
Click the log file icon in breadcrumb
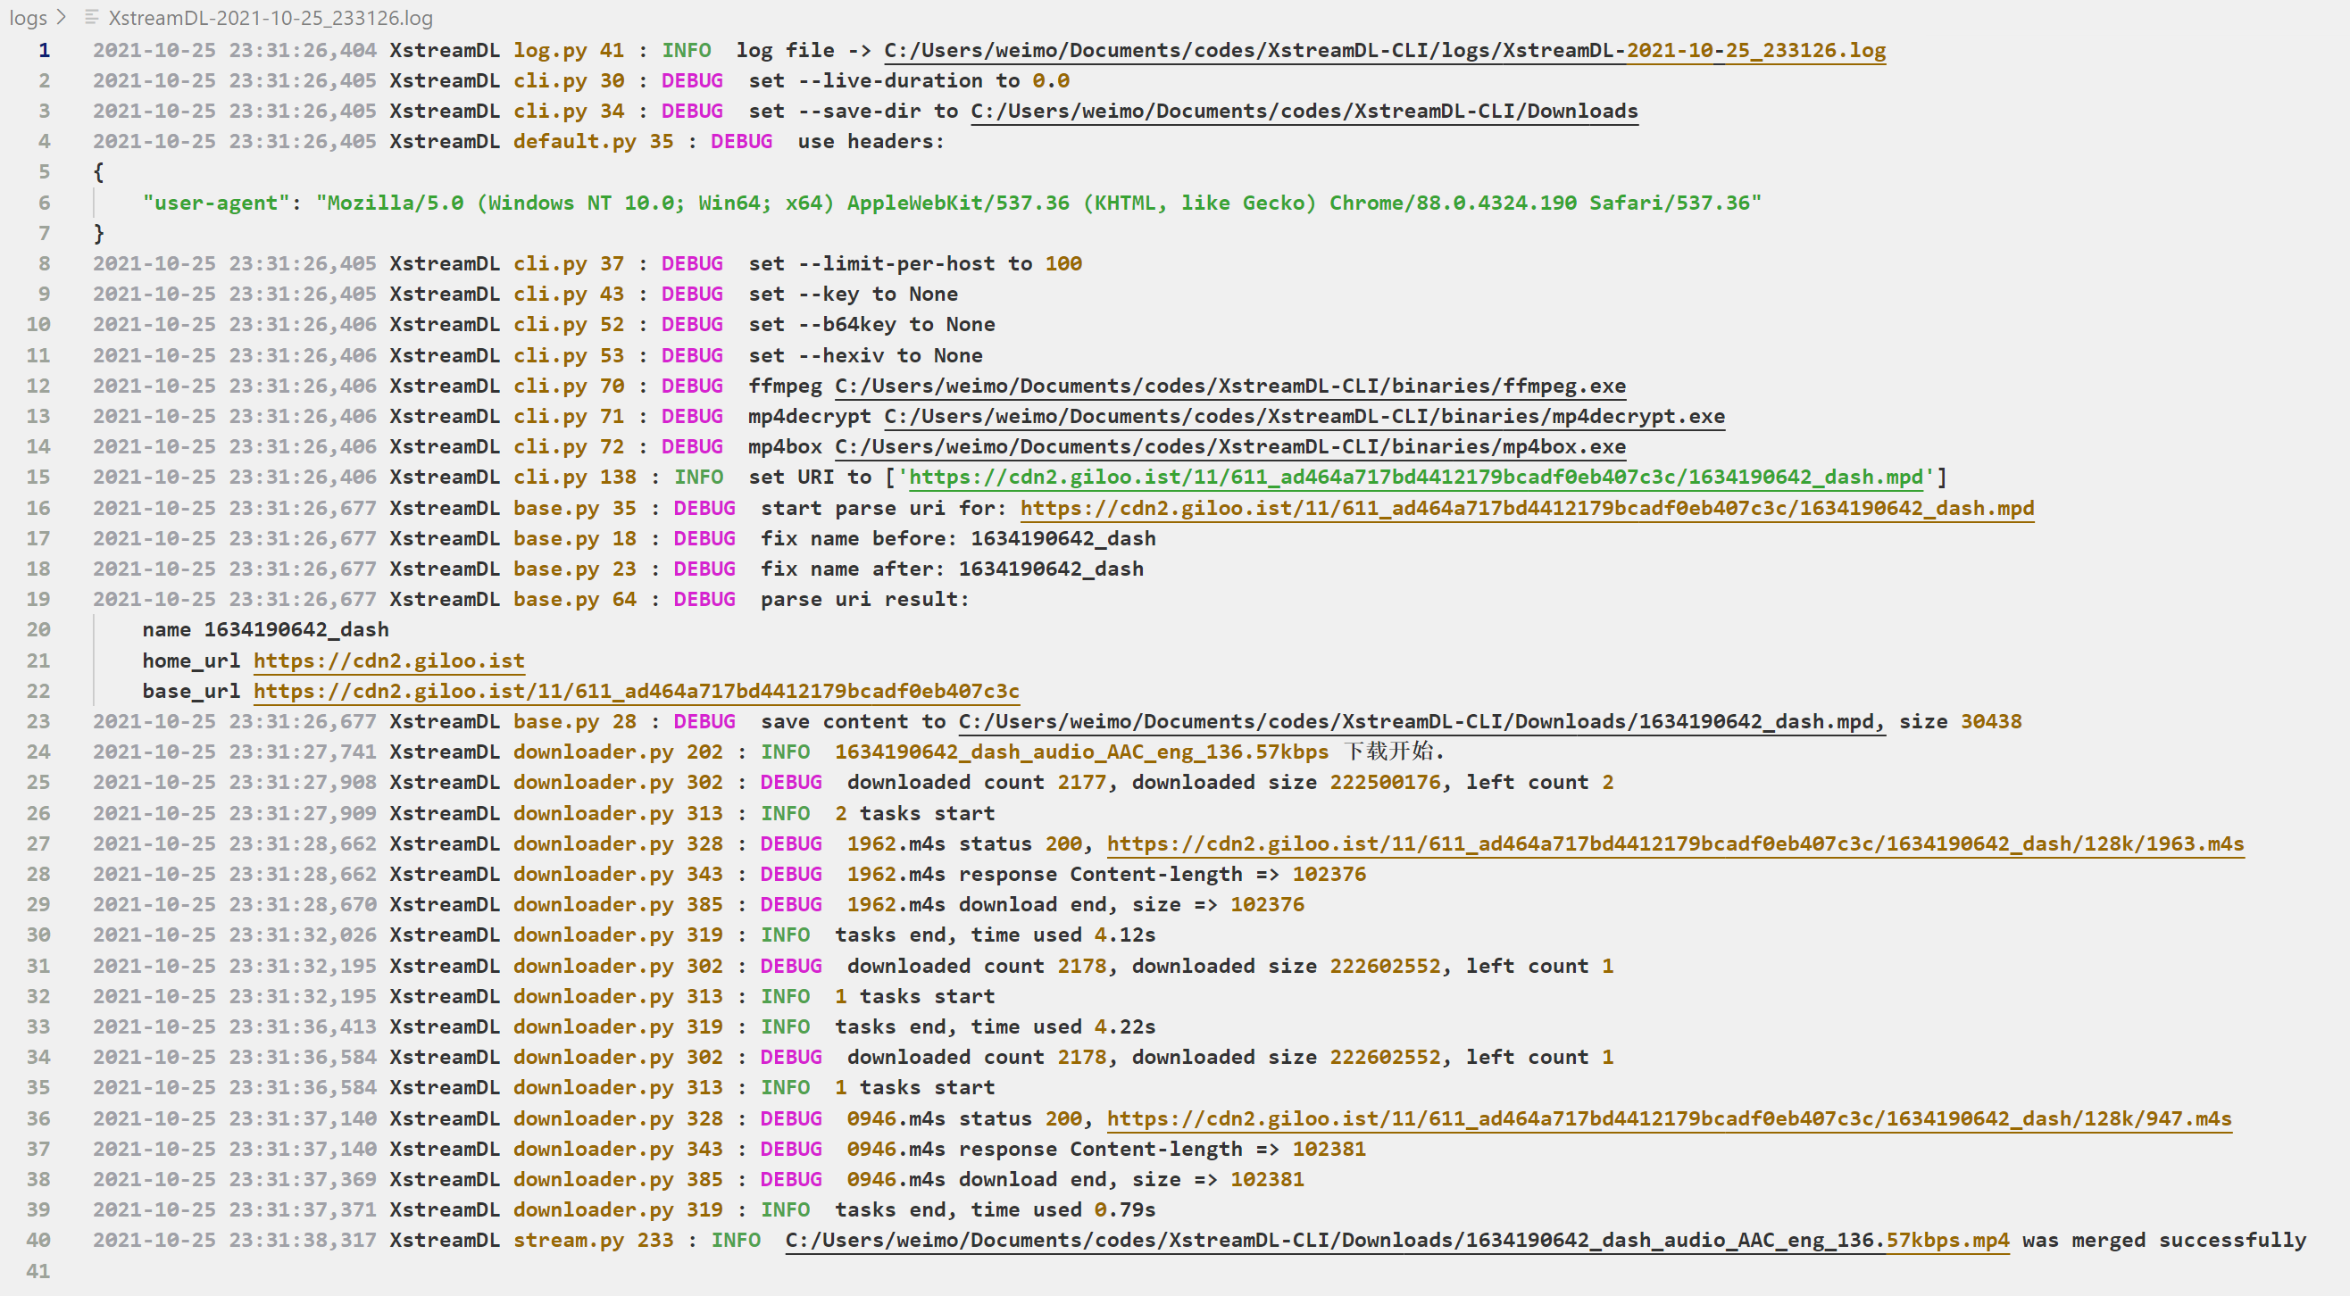91,17
